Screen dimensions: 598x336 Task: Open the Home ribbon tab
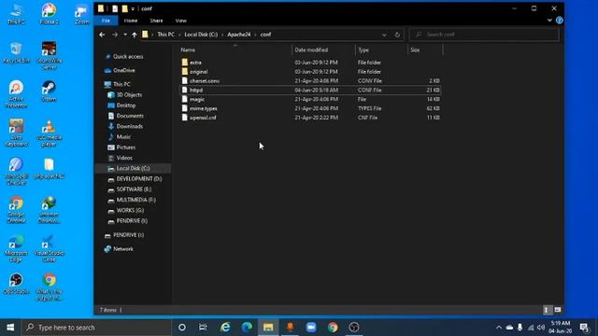[131, 21]
